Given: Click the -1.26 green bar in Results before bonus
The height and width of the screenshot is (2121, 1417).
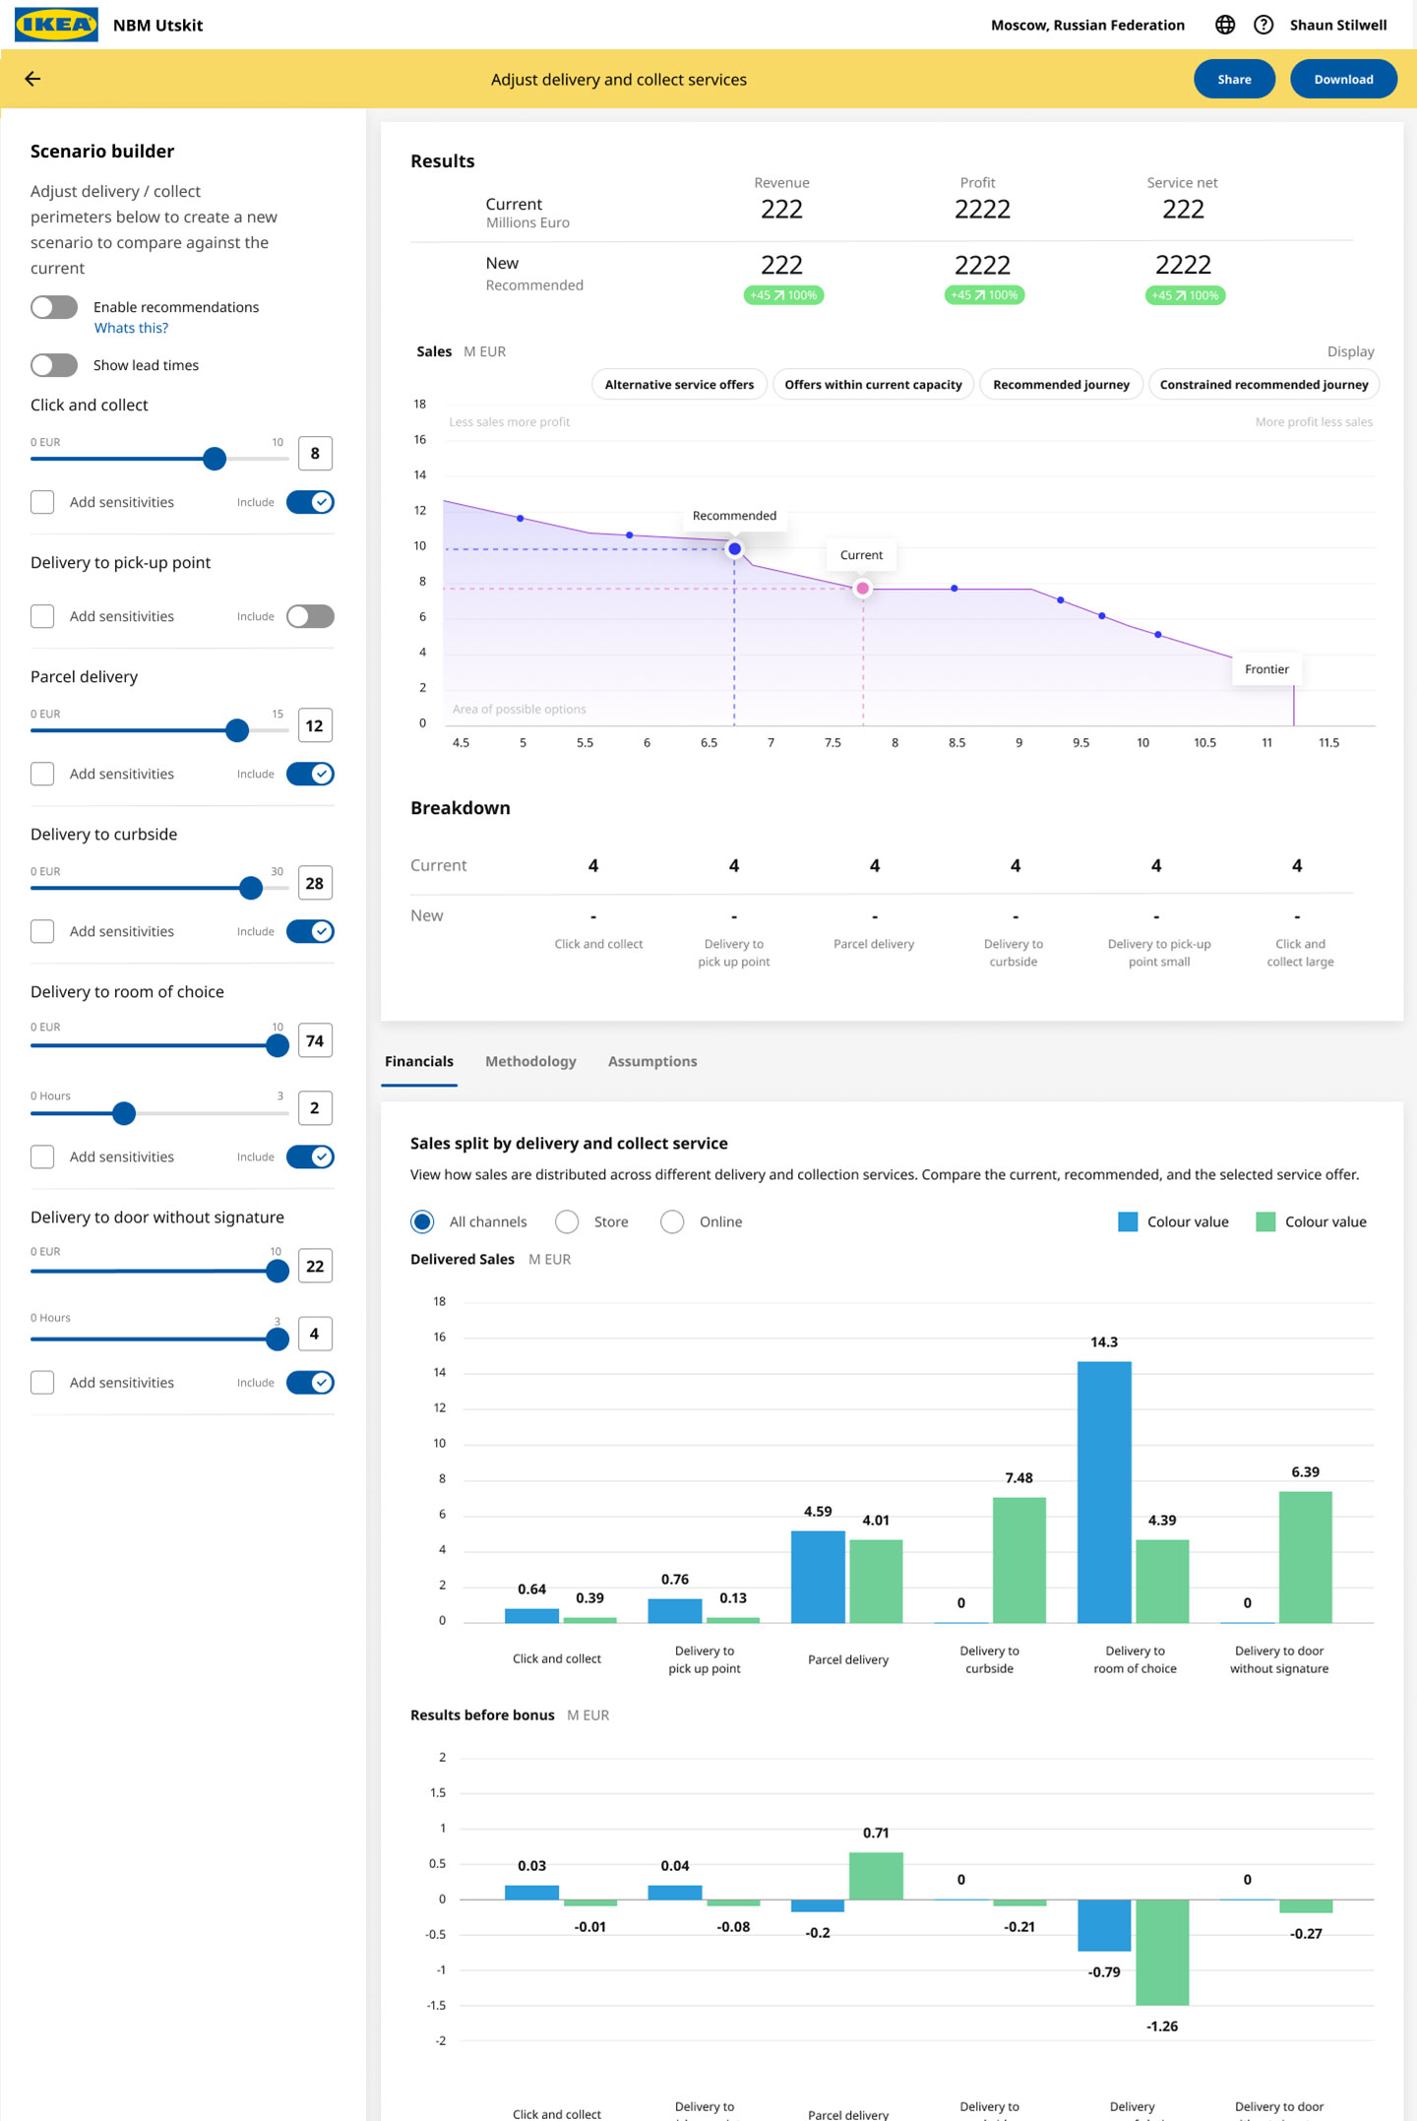Looking at the screenshot, I should 1162,1952.
